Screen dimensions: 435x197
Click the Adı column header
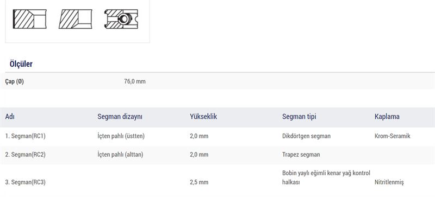[x=10, y=117]
